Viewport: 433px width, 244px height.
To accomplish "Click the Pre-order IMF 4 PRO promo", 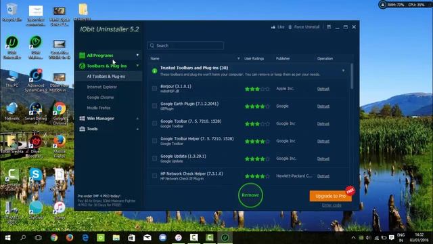I will coord(106,201).
